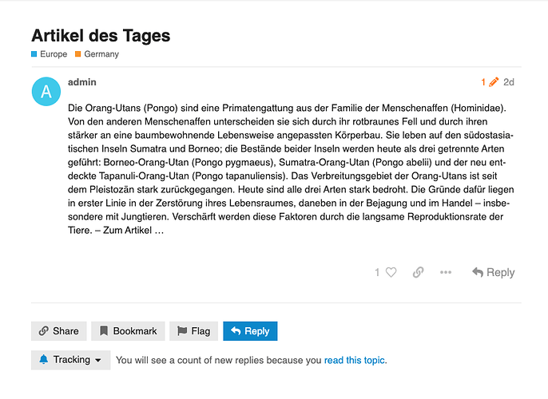
Task: Bookmark this topic
Action: (x=128, y=331)
